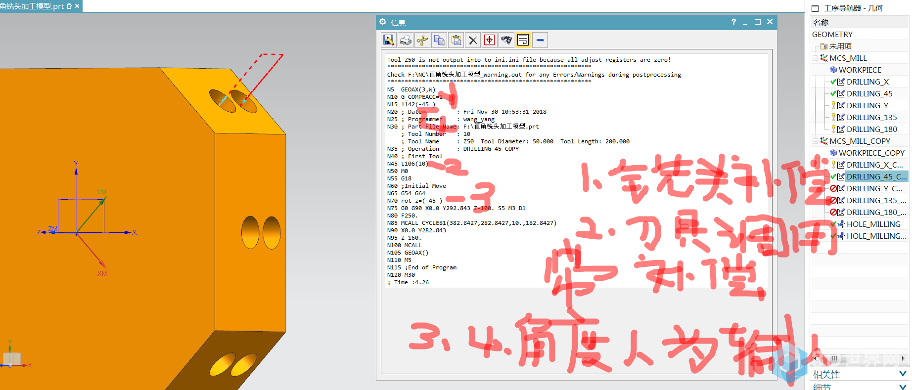Click the WORKPIECE blue cube icon
This screenshot has height=390, width=912.
(833, 70)
